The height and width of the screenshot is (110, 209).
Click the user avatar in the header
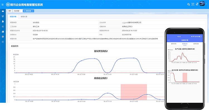click(x=202, y=4)
